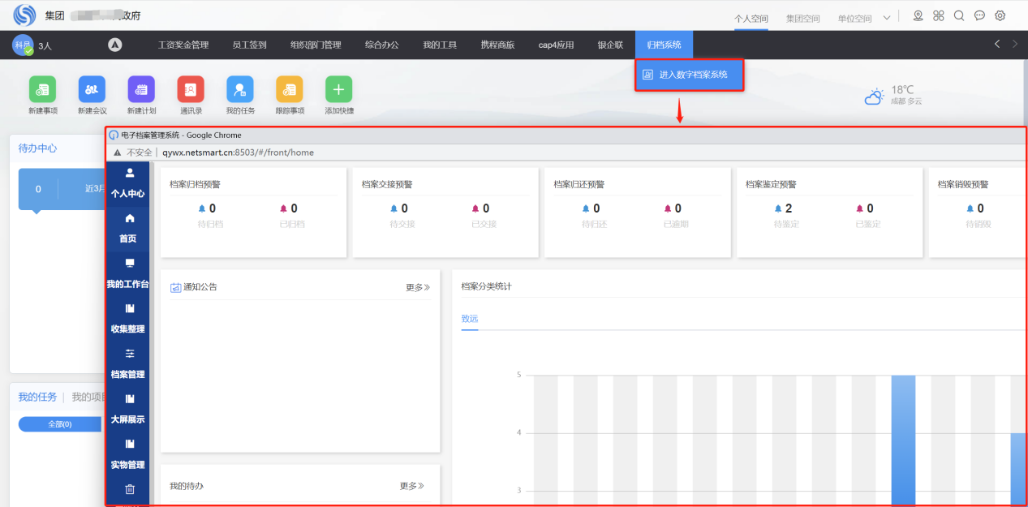The image size is (1028, 507).
Task: Open 通讯录 address book icon
Action: pos(191,89)
